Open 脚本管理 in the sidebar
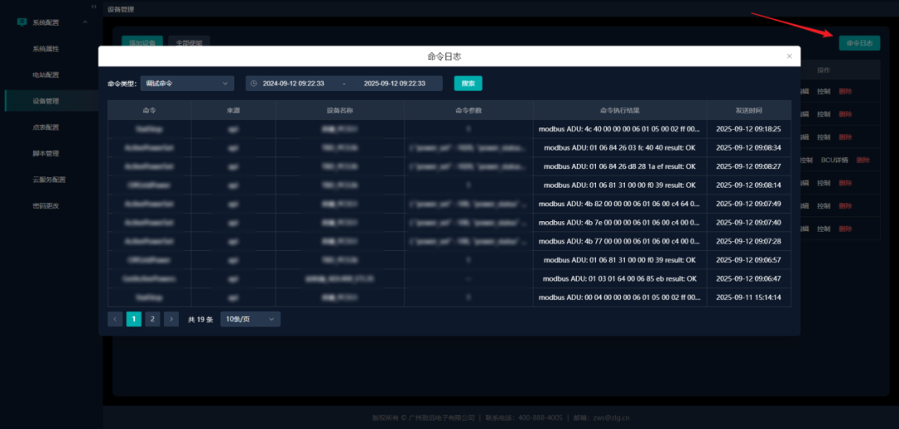This screenshot has height=429, width=899. pyautogui.click(x=46, y=154)
